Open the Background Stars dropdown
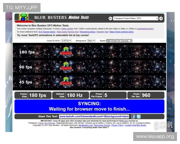The height and width of the screenshot is (144, 180). coord(90,40)
